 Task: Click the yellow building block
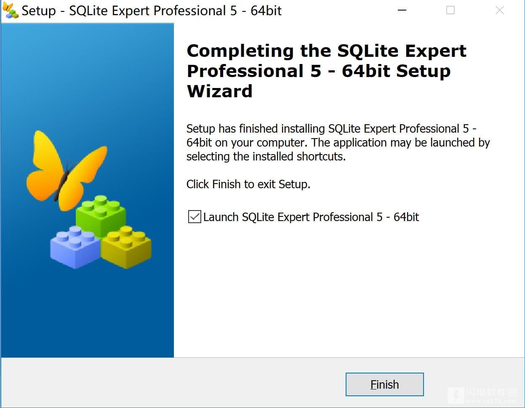click(x=126, y=247)
